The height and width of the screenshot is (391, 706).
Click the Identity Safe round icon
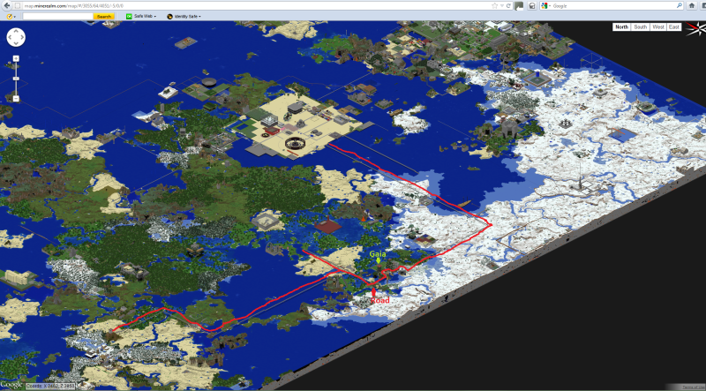click(169, 16)
